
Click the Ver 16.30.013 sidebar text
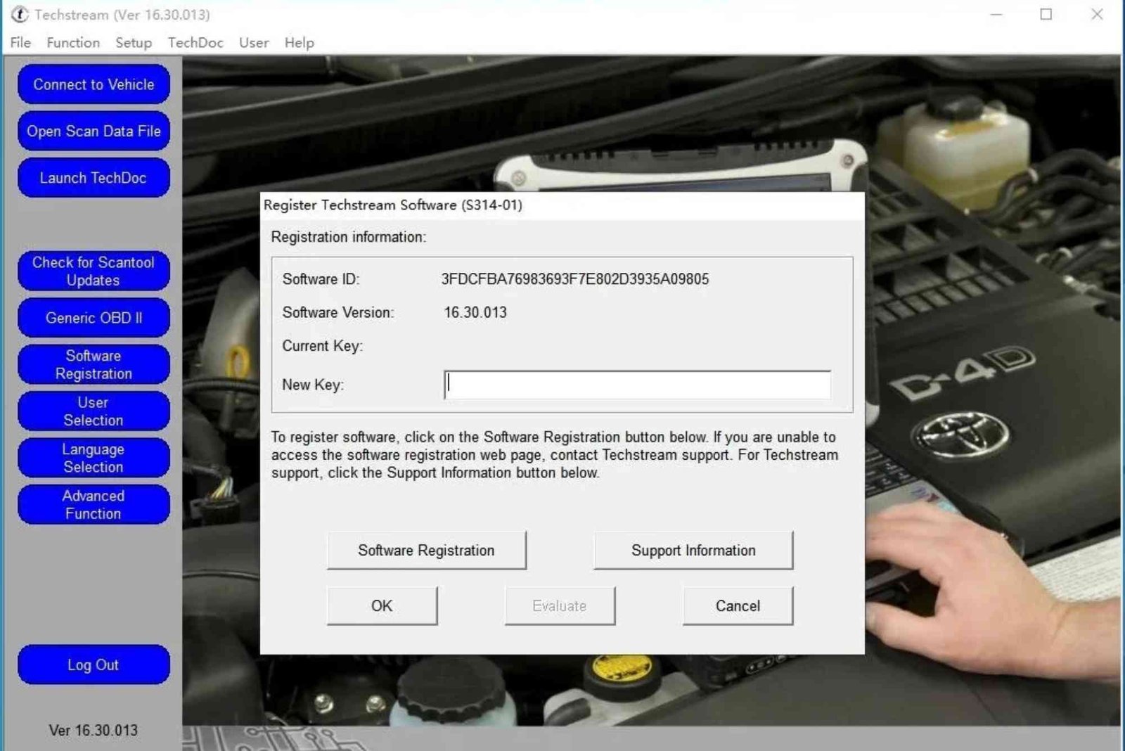click(94, 731)
